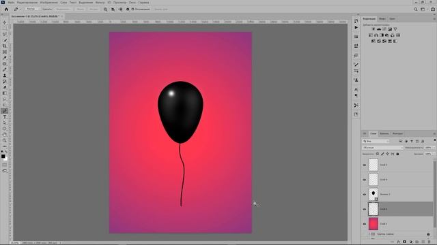The width and height of the screenshot is (437, 245).
Task: Toggle lock position
Action: pos(387,154)
